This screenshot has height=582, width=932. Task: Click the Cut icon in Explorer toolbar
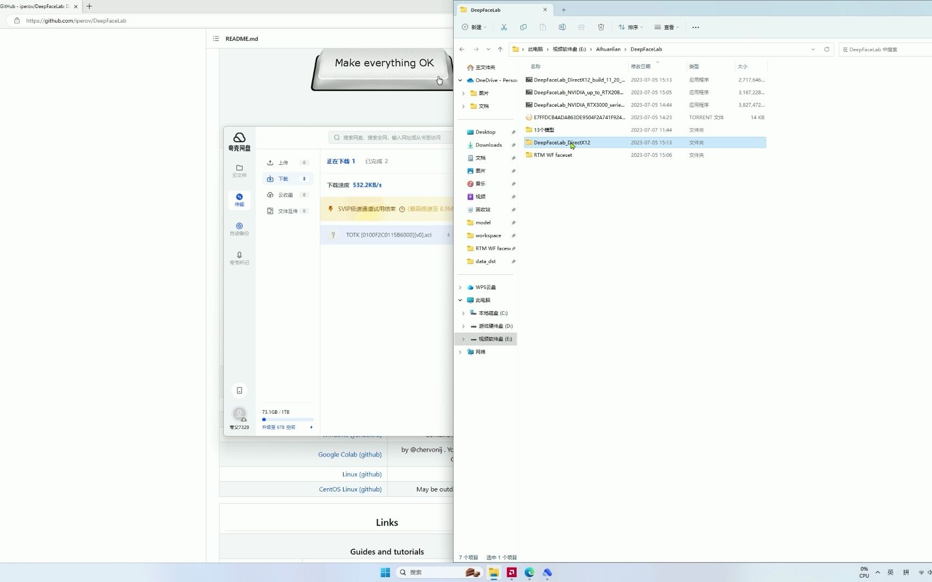pyautogui.click(x=504, y=27)
